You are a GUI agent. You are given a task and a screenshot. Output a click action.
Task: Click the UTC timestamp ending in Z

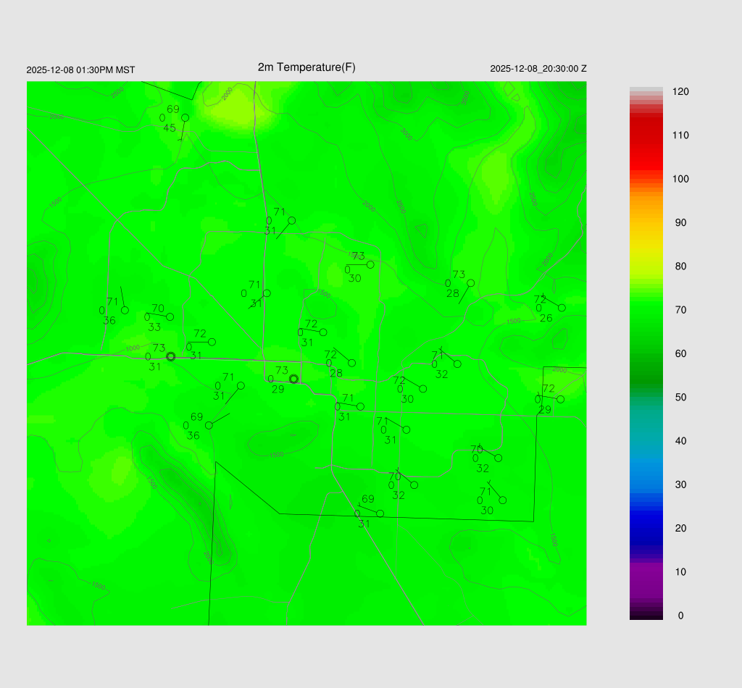coord(538,69)
